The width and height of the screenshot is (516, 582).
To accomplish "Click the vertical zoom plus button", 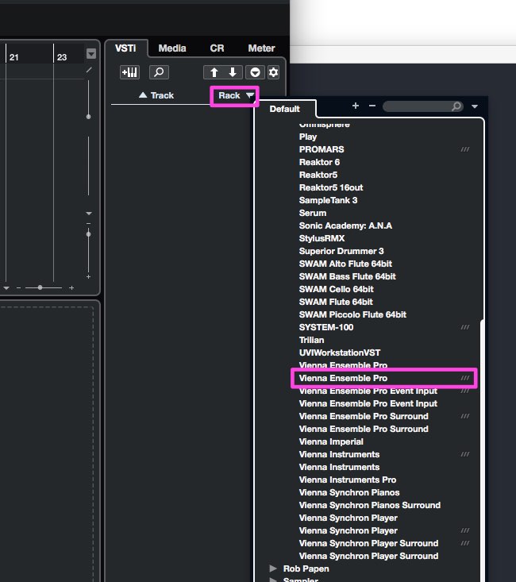I will [x=88, y=277].
